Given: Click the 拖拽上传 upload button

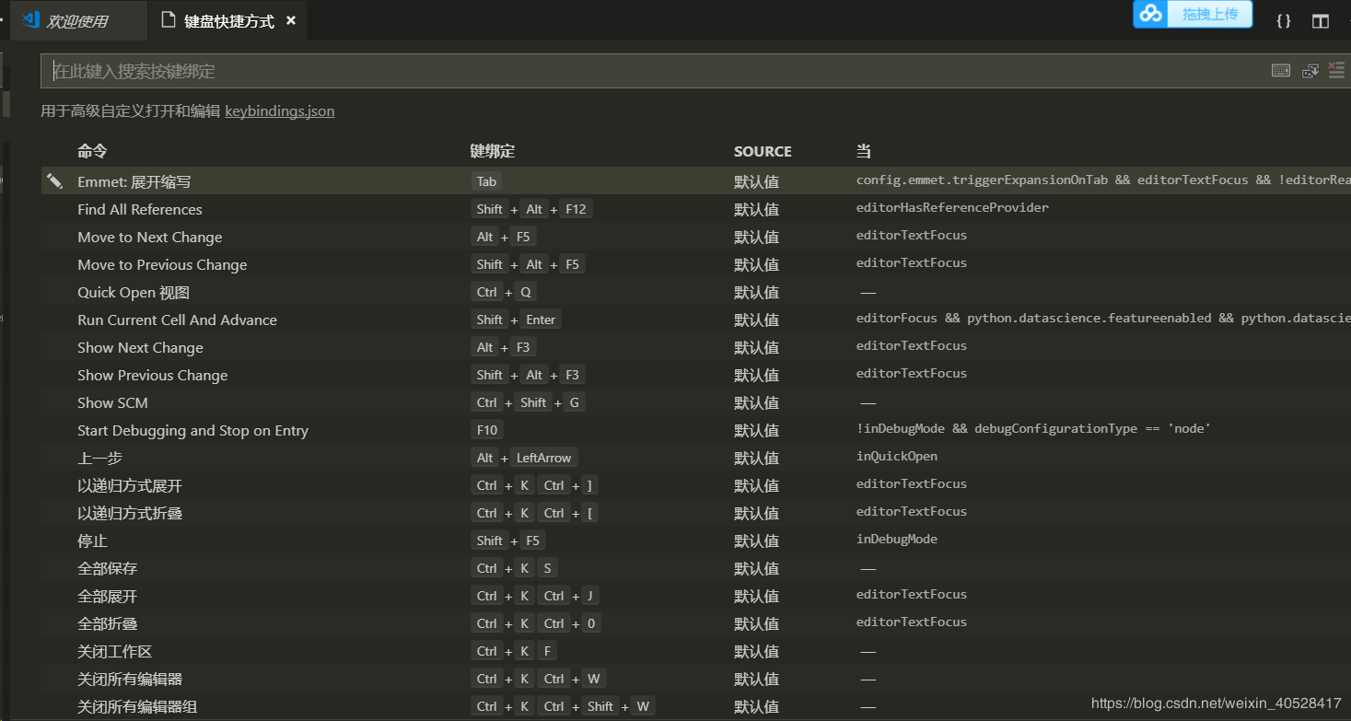Looking at the screenshot, I should click(x=1210, y=14).
